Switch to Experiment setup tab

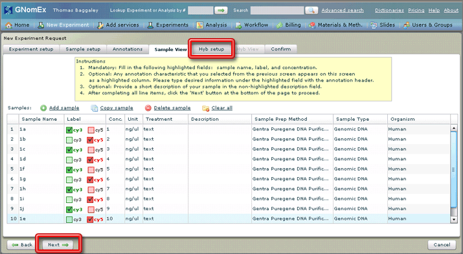click(x=31, y=49)
